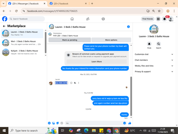Click the chat messages vertical scrollbar
The image size is (178, 134).
click(131, 96)
